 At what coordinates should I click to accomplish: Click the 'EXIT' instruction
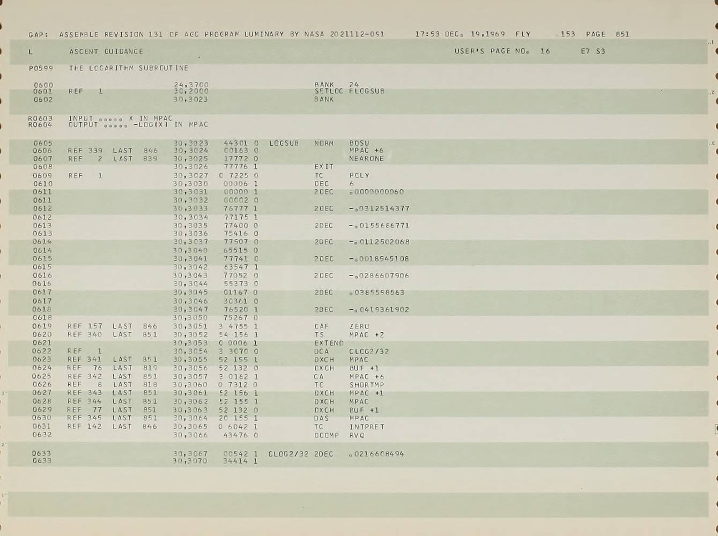[x=324, y=167]
